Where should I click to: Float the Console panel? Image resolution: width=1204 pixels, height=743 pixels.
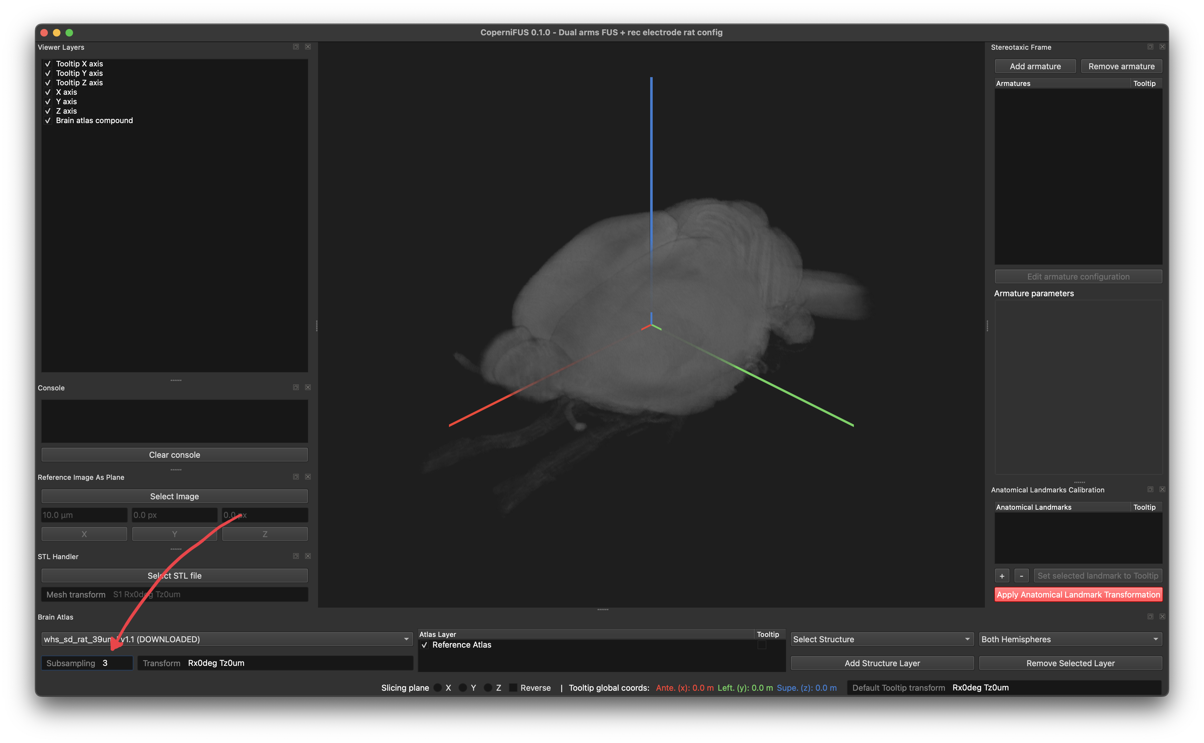(x=296, y=387)
